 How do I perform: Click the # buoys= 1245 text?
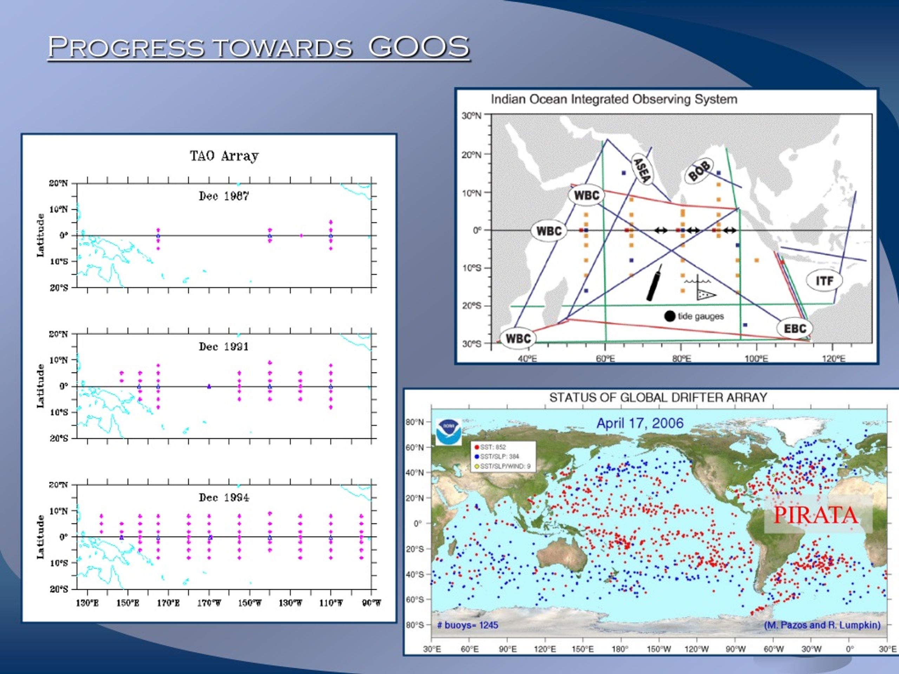[467, 625]
